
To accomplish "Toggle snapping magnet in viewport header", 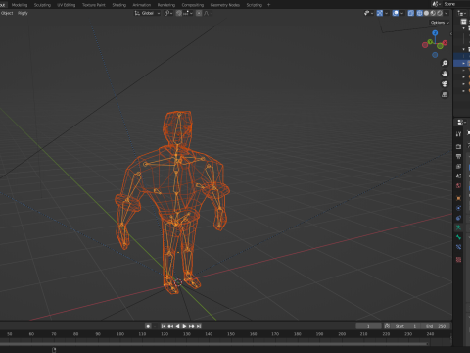I will pyautogui.click(x=179, y=13).
